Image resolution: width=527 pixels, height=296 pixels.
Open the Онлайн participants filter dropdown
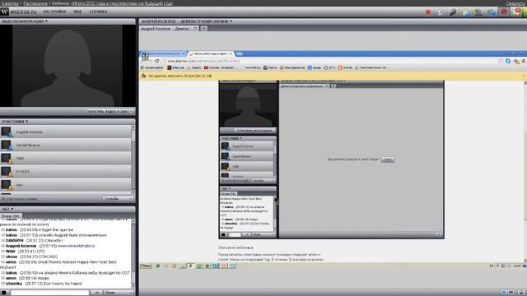pos(118,199)
